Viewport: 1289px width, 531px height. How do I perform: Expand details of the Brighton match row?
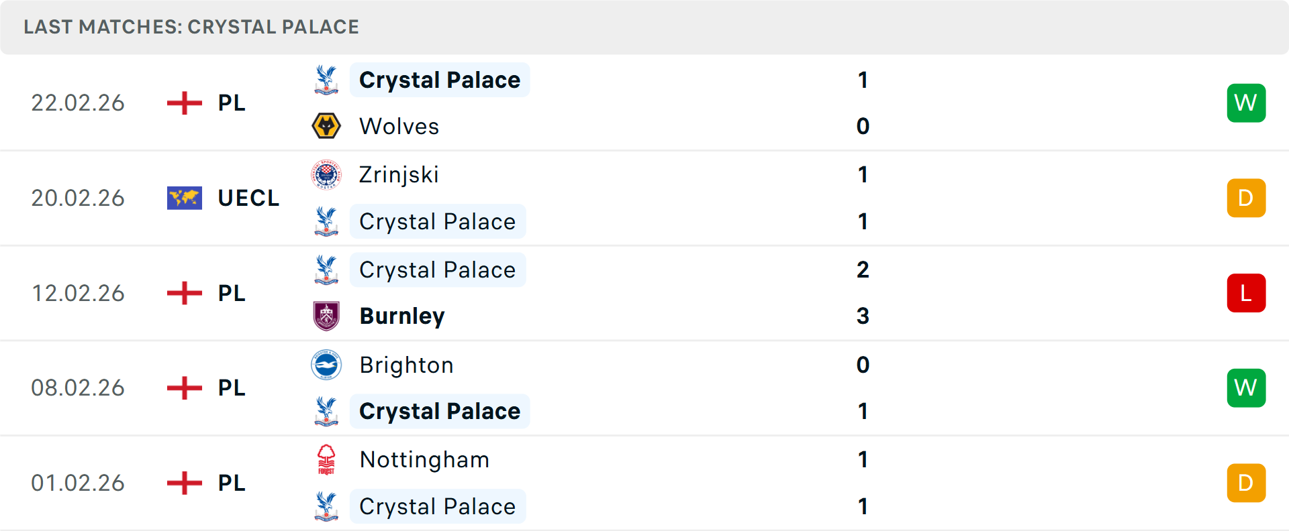point(644,388)
